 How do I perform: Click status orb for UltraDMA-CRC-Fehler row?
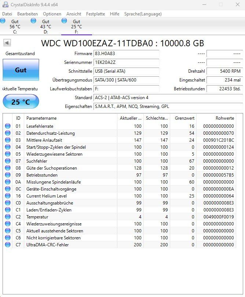8,245
